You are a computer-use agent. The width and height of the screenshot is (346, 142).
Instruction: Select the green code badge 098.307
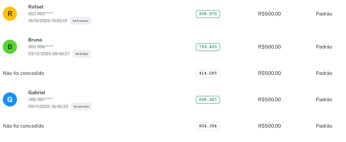click(208, 100)
